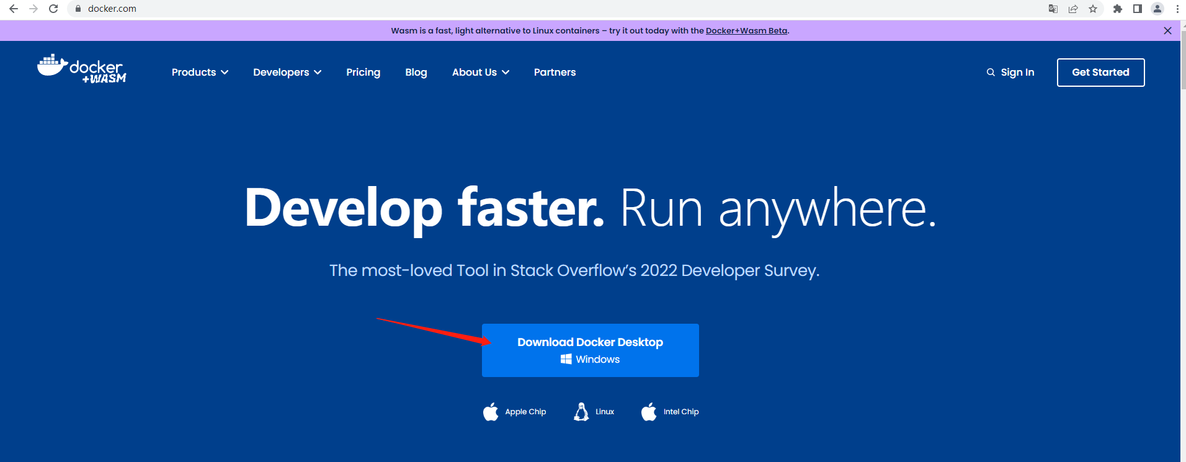The height and width of the screenshot is (462, 1186).
Task: Click the browser forward arrow
Action: point(33,9)
